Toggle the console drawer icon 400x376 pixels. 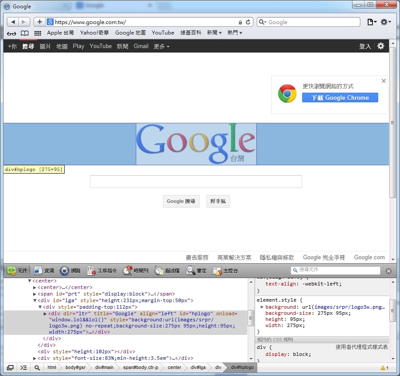[24, 368]
